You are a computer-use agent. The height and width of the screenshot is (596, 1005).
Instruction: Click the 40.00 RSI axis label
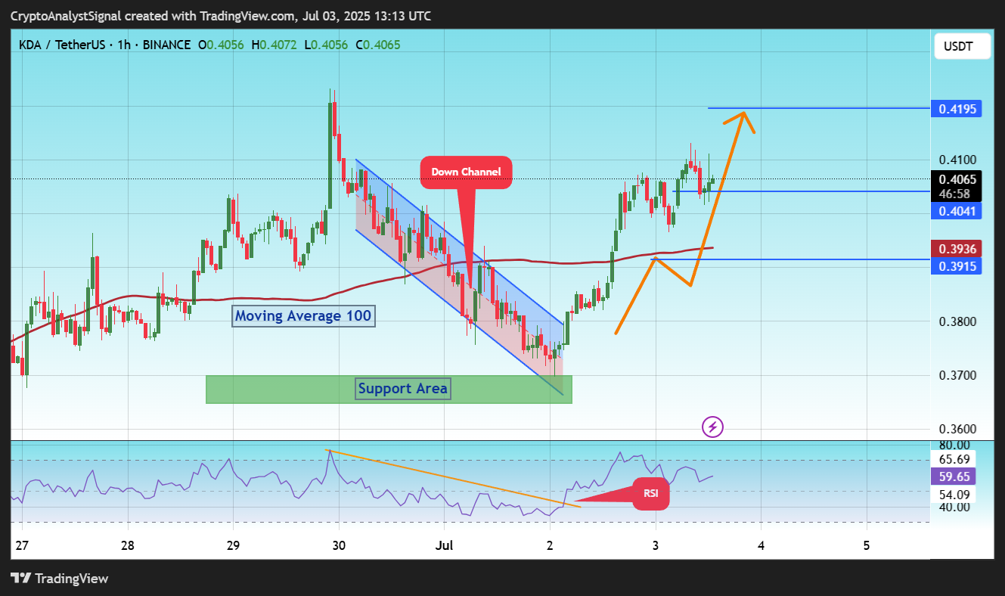click(x=953, y=507)
